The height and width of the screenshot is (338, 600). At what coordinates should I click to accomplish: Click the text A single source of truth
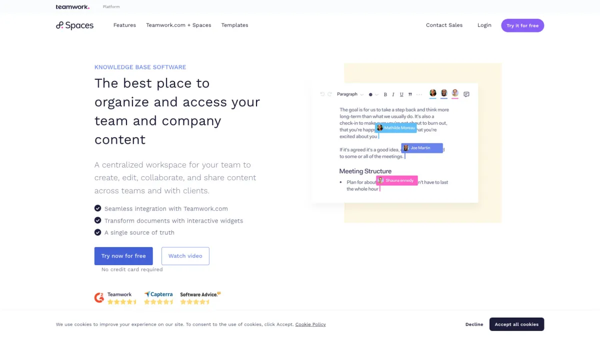(x=139, y=233)
